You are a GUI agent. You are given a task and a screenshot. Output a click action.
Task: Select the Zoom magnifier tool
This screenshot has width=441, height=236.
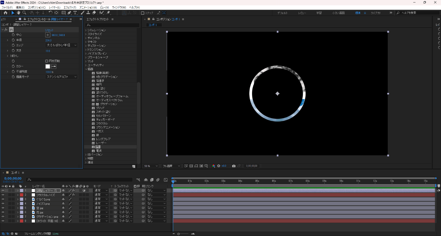point(24,13)
